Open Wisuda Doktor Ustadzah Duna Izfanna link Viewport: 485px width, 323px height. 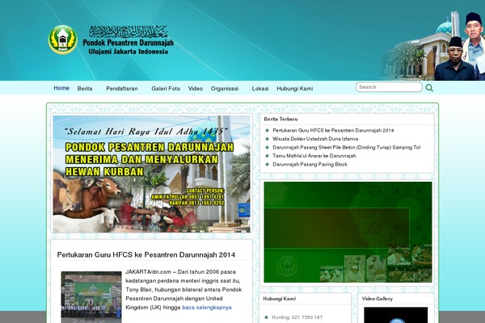pyautogui.click(x=315, y=139)
